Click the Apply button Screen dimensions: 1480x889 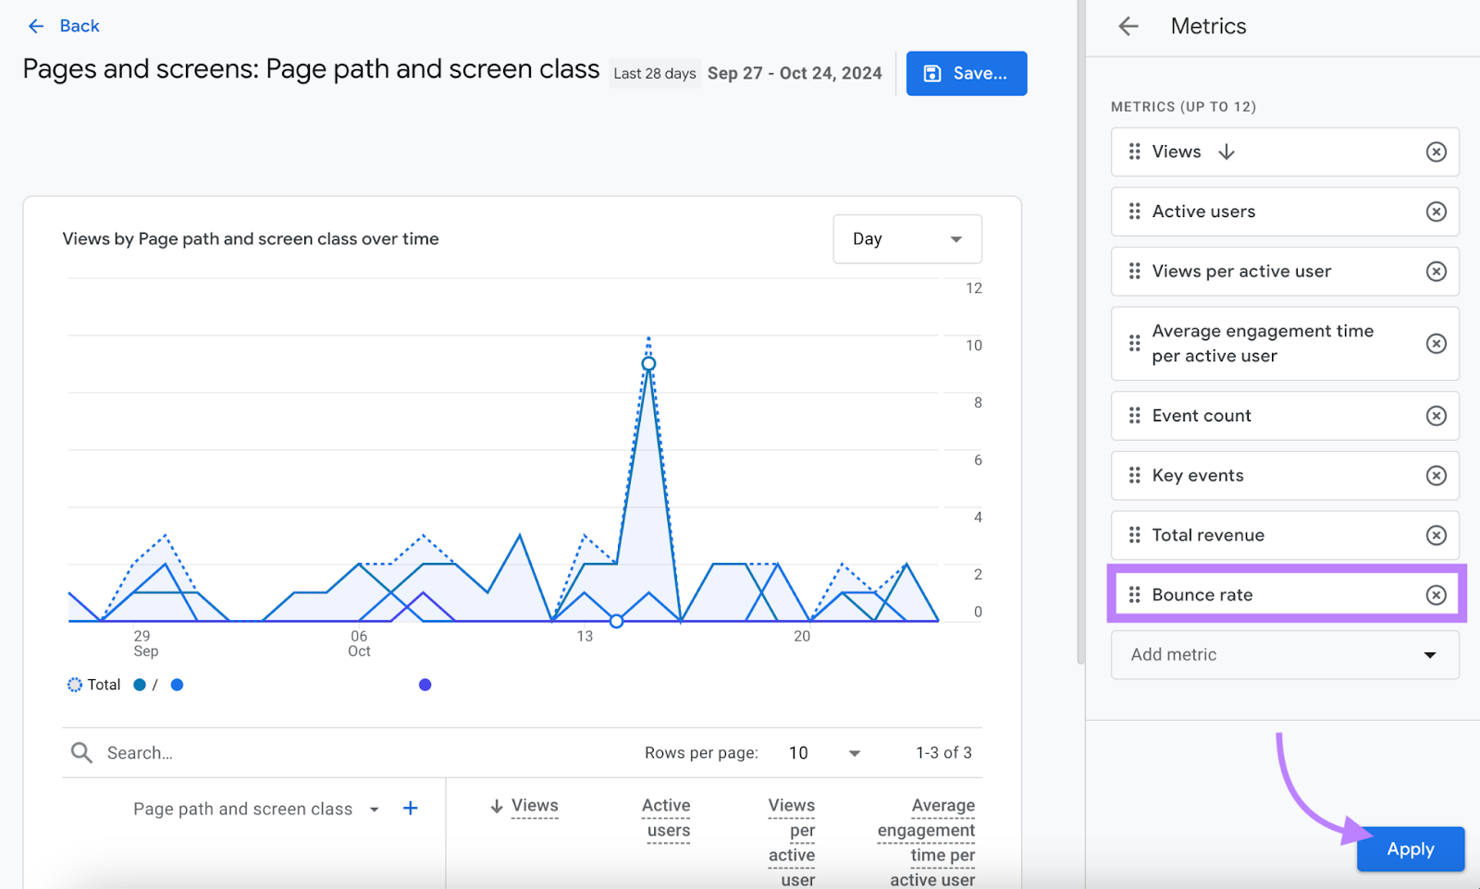(1410, 849)
